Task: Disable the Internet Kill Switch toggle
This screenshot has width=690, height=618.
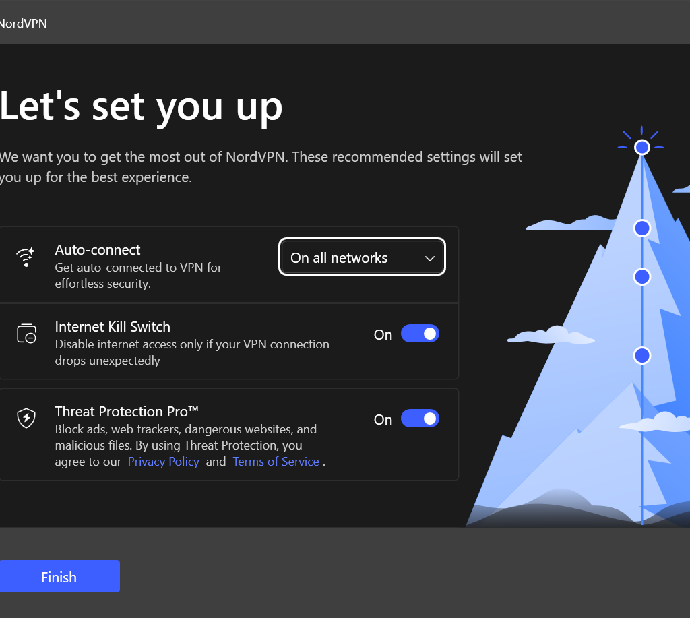Action: click(420, 334)
